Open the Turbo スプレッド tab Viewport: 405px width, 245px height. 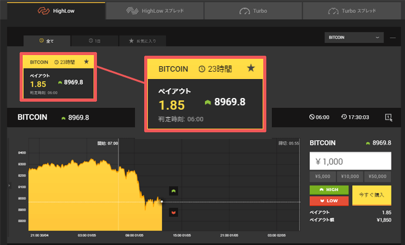[x=352, y=11]
